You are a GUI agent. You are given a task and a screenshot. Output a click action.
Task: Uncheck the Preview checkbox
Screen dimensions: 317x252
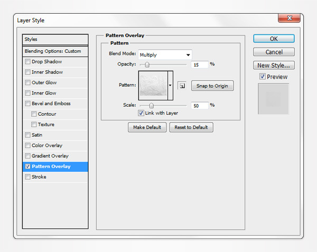click(x=263, y=77)
